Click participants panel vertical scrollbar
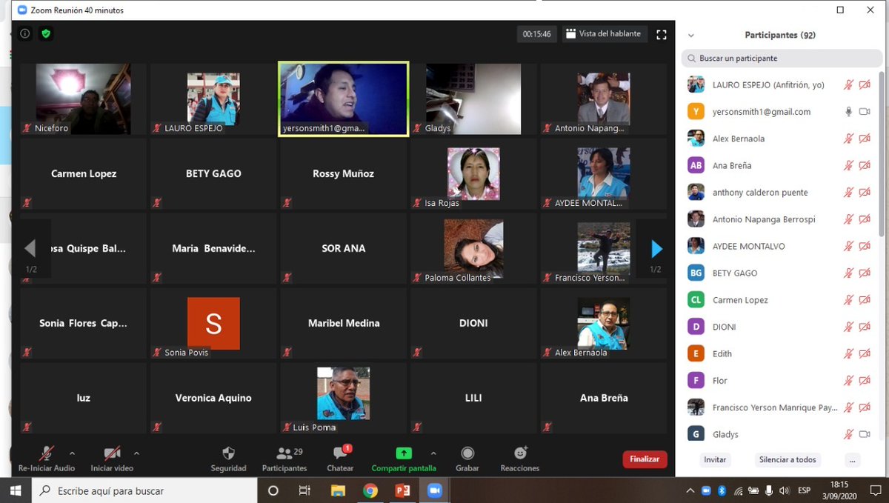The height and width of the screenshot is (503, 889). 881,156
